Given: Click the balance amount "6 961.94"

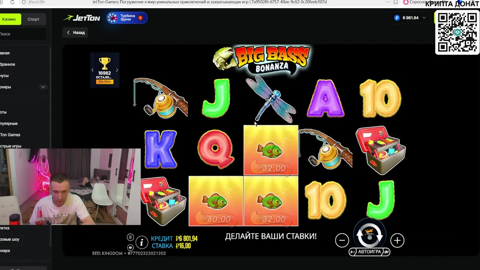Looking at the screenshot, I should coord(410,18).
